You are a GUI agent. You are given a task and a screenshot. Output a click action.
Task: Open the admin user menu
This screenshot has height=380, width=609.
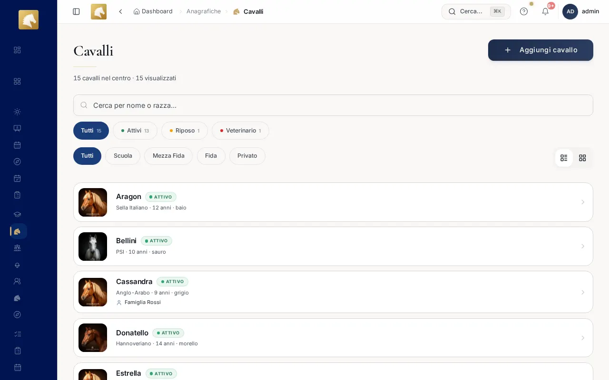[580, 11]
